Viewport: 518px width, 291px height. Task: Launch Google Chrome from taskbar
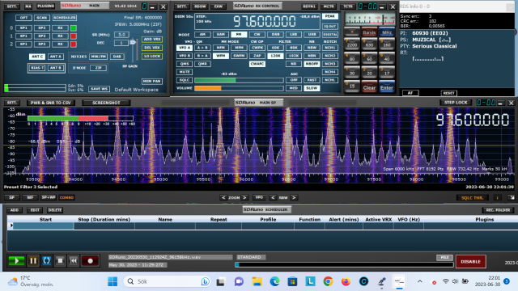point(328,281)
